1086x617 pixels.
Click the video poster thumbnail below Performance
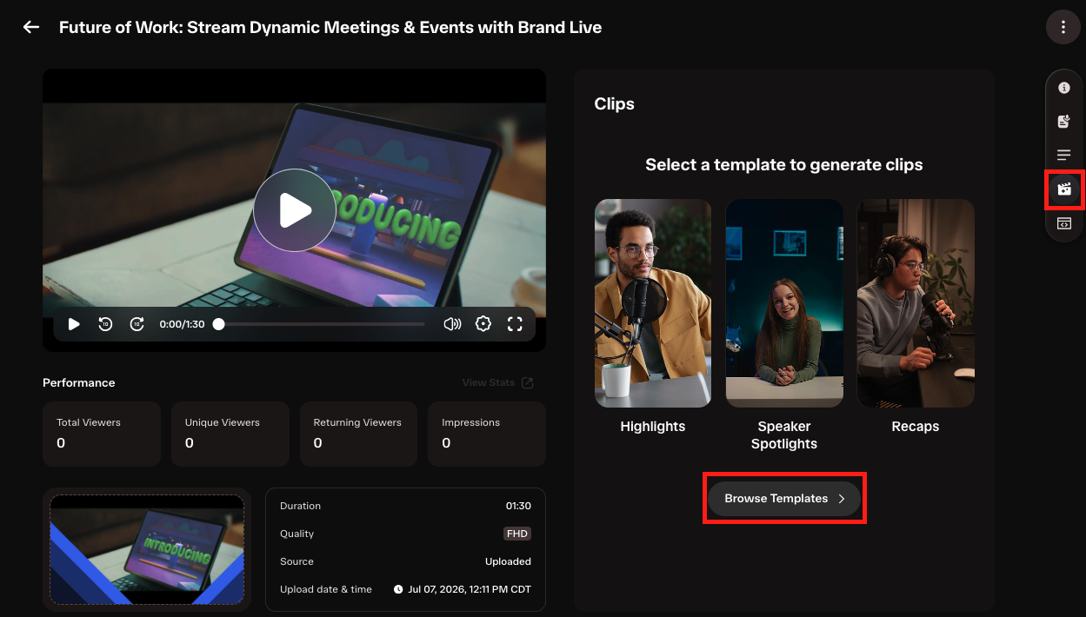[147, 549]
